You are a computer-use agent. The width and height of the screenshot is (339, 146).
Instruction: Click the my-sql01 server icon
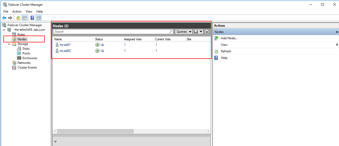tap(57, 45)
